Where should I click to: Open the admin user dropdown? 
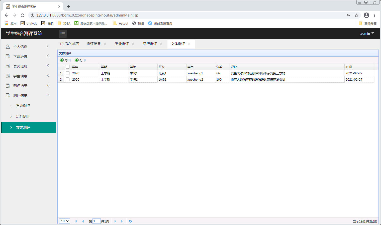367,34
